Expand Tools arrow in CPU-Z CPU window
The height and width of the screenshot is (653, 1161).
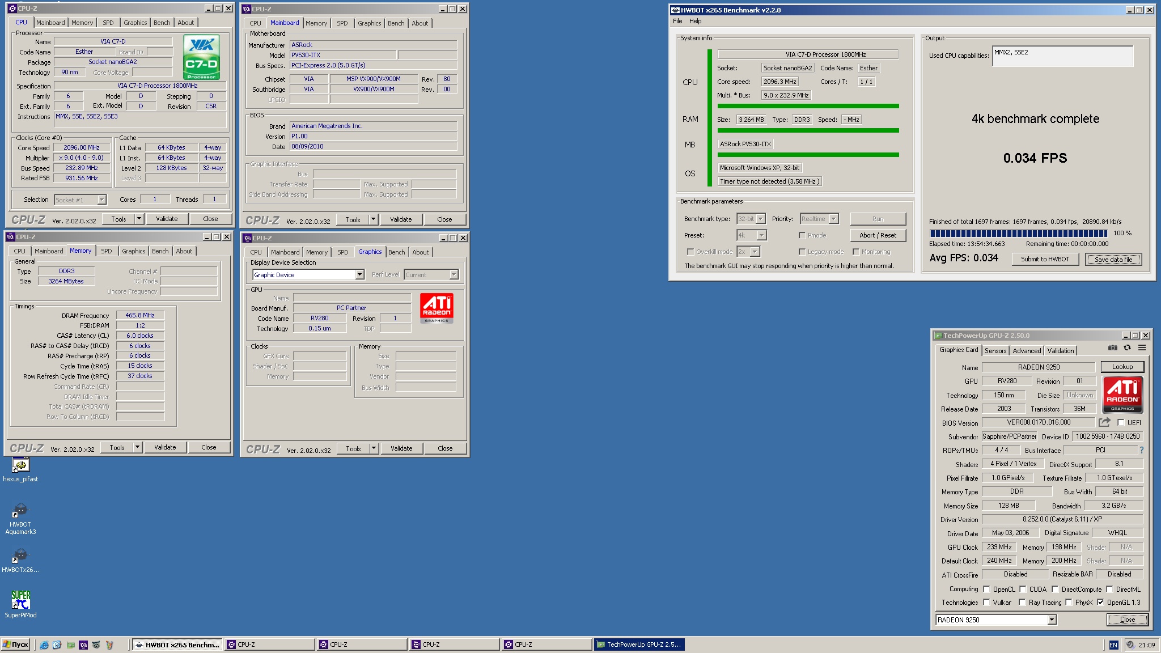[139, 219]
